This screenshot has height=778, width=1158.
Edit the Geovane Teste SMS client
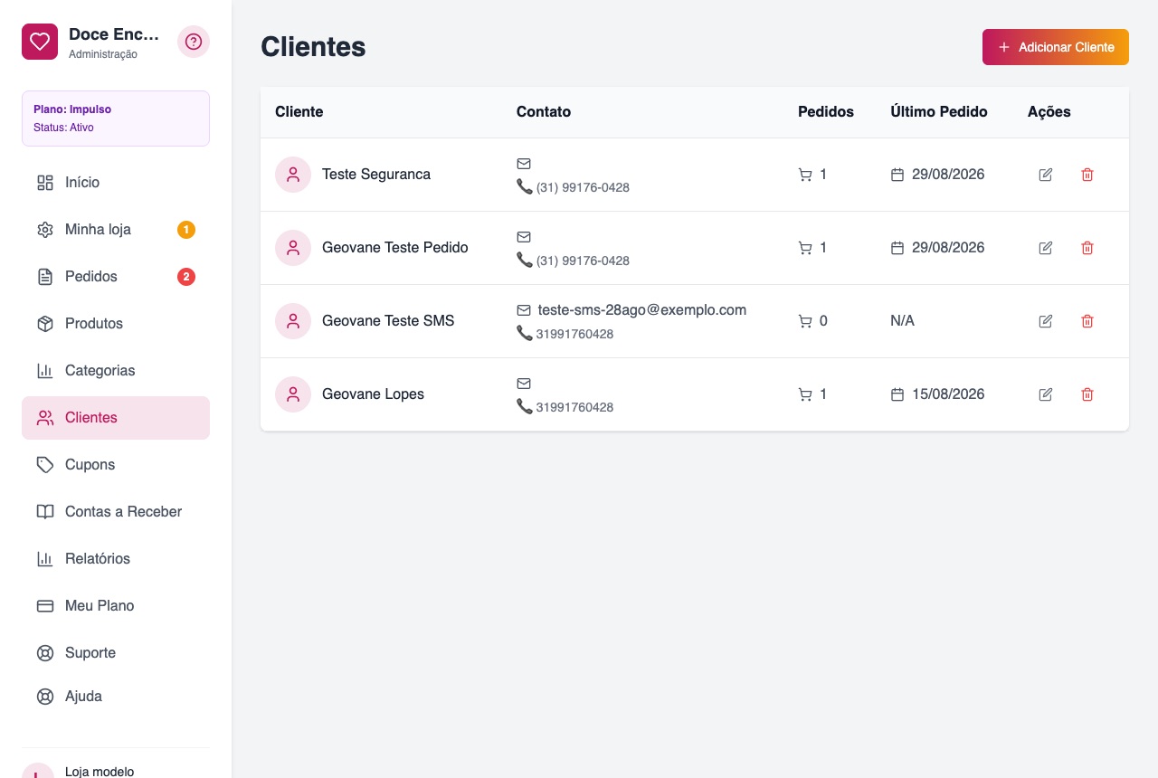pyautogui.click(x=1046, y=321)
